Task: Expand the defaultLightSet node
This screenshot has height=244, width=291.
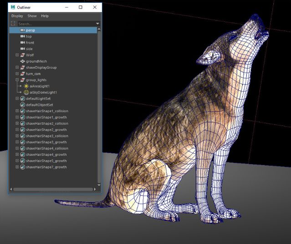Action: point(17,99)
